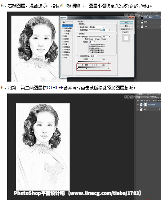Hide 图层 1 via its eye icon
This screenshot has width=161, height=200.
point(138,22)
